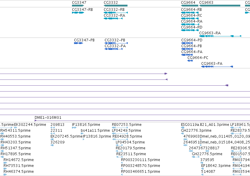250x176 pixels.
Task: Select the 326209 EST label
Action: click(x=57, y=142)
